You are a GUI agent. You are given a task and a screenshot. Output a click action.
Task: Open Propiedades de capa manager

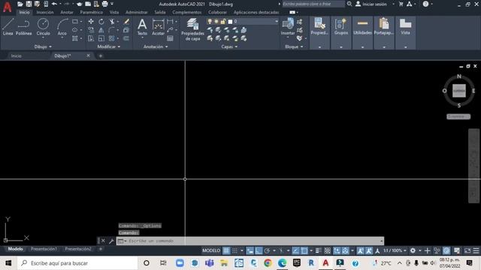(192, 29)
